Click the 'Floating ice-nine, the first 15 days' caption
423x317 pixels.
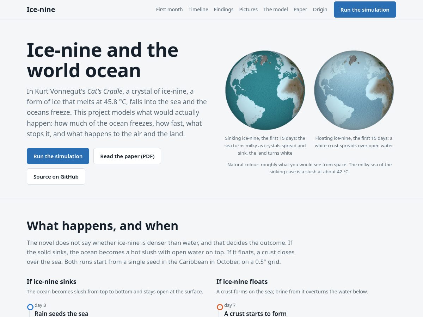coord(354,142)
